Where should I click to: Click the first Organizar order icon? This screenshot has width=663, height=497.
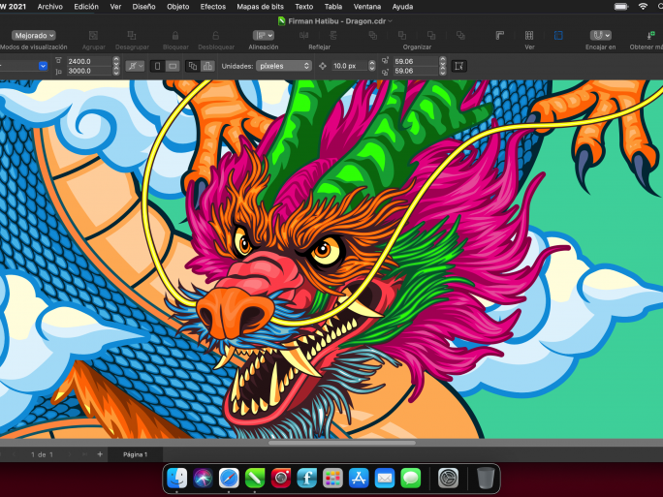(372, 36)
